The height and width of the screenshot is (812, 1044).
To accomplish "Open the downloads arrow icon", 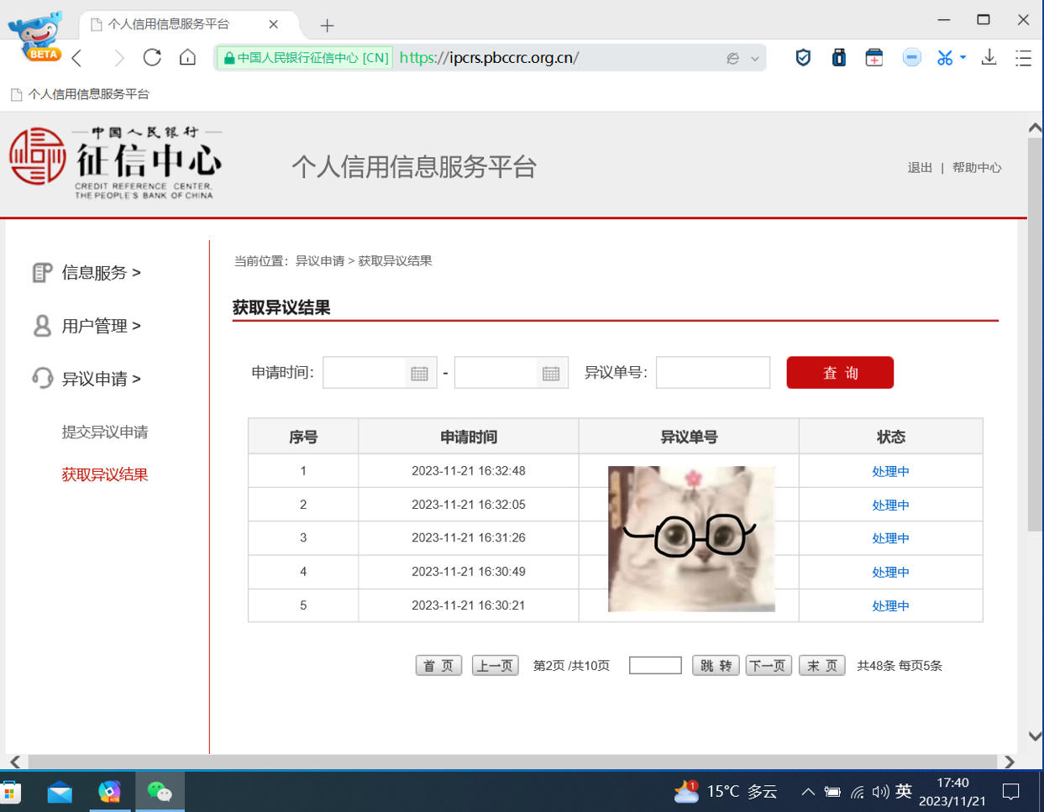I will (989, 57).
